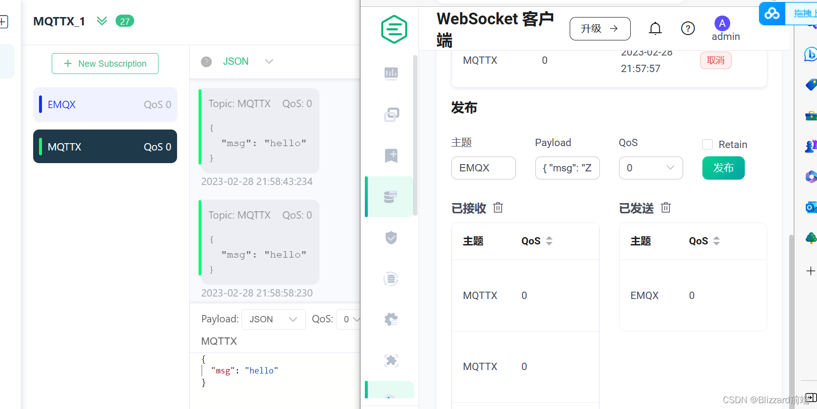Viewport: 817px width, 409px height.
Task: Click the MQTTX double-chevron connection icon
Action: click(x=101, y=21)
